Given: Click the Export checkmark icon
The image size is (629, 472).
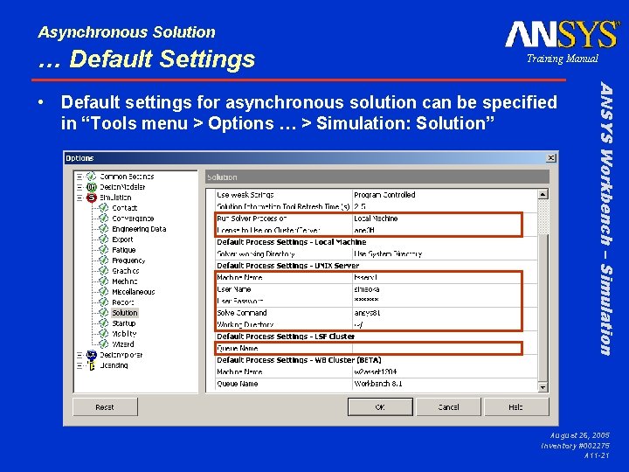Looking at the screenshot, I should tap(103, 239).
